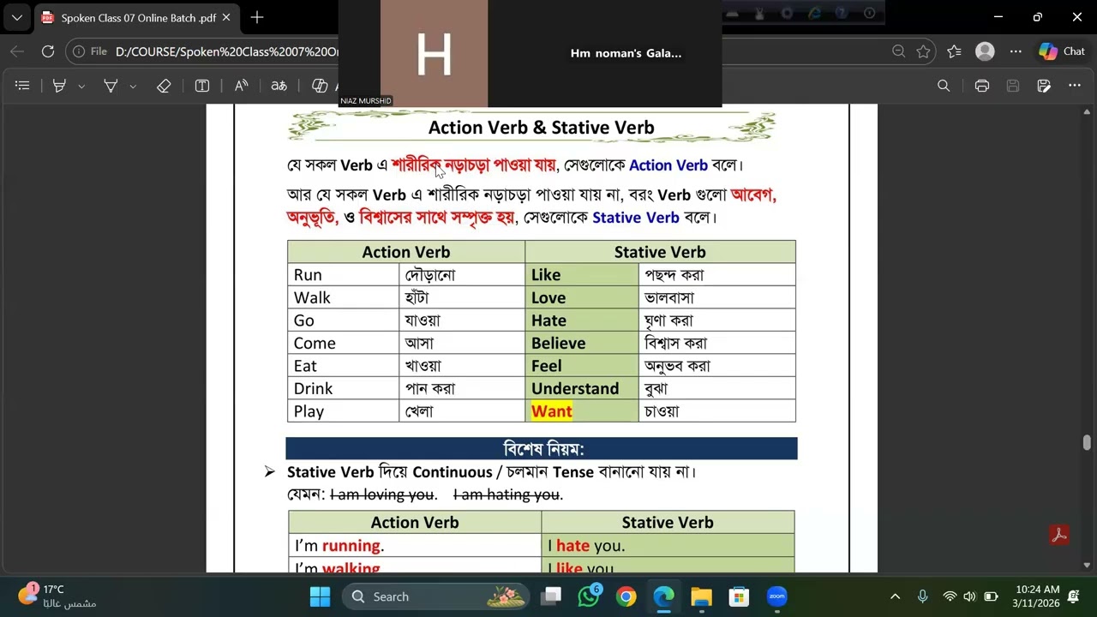The image size is (1097, 617).
Task: Click struck-through "I am loving you" text
Action: coord(383,494)
